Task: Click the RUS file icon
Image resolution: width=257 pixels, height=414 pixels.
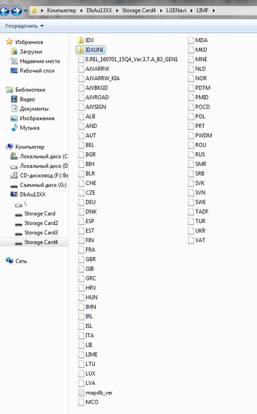Action: (x=191, y=154)
